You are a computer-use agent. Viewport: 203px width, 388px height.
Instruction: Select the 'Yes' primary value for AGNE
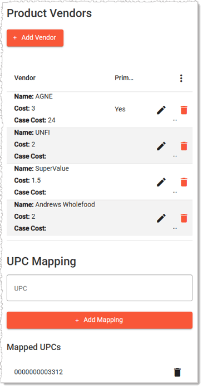click(120, 109)
